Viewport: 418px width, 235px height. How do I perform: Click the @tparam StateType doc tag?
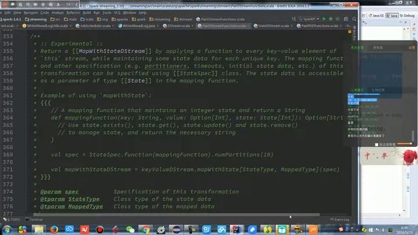(x=70, y=199)
